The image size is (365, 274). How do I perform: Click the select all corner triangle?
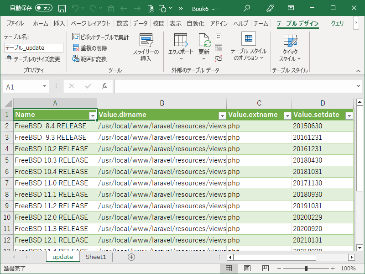click(7, 103)
